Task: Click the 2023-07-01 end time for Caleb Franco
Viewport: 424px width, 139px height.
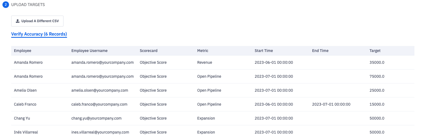Action: (331, 104)
